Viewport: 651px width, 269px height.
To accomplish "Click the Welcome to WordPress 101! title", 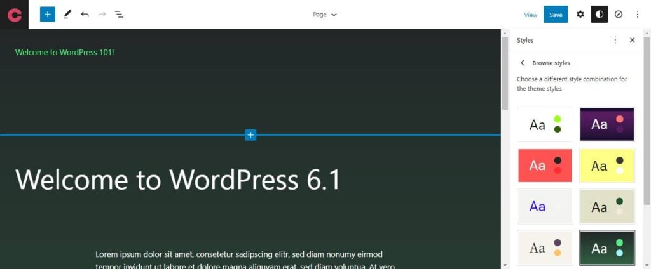I will pos(64,53).
